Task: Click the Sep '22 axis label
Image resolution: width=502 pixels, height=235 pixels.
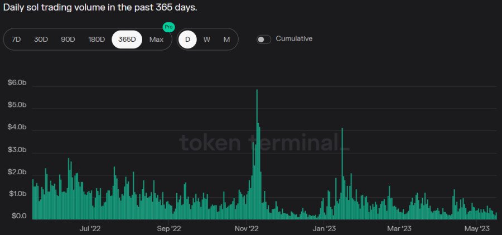Action: pos(168,228)
